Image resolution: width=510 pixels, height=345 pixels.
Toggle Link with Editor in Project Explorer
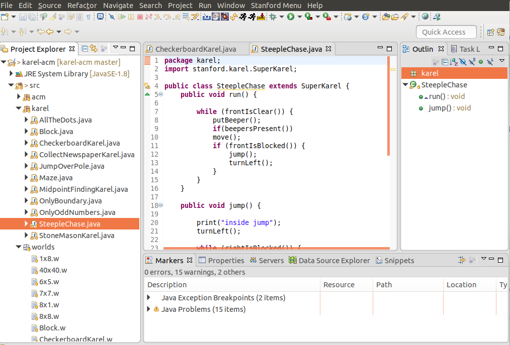94,49
